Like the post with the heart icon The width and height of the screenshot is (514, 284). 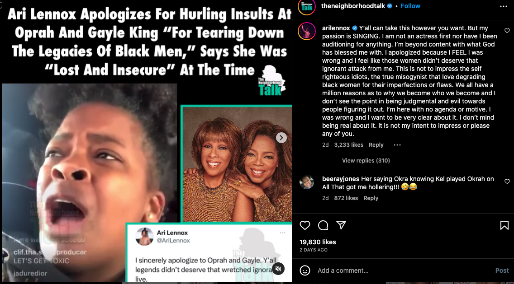[x=305, y=225]
